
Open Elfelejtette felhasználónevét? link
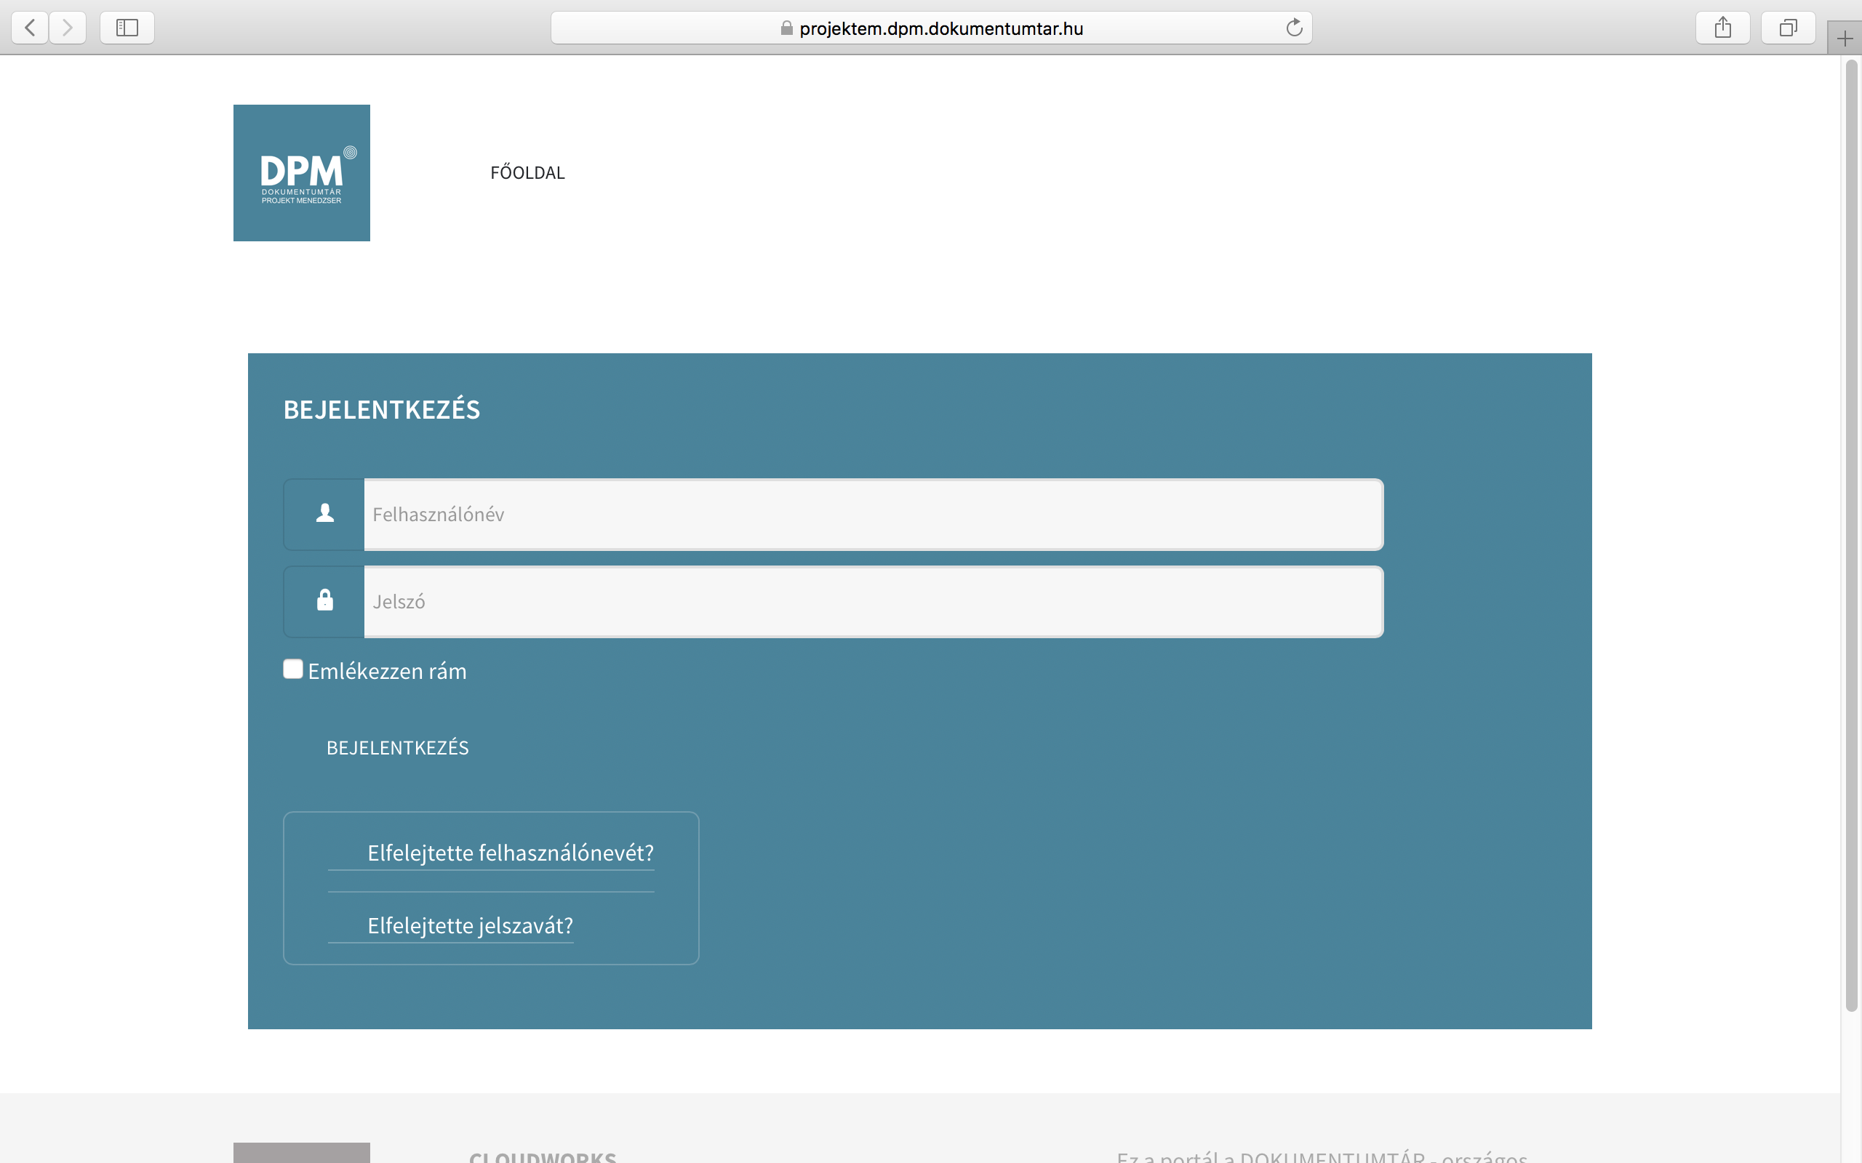510,852
